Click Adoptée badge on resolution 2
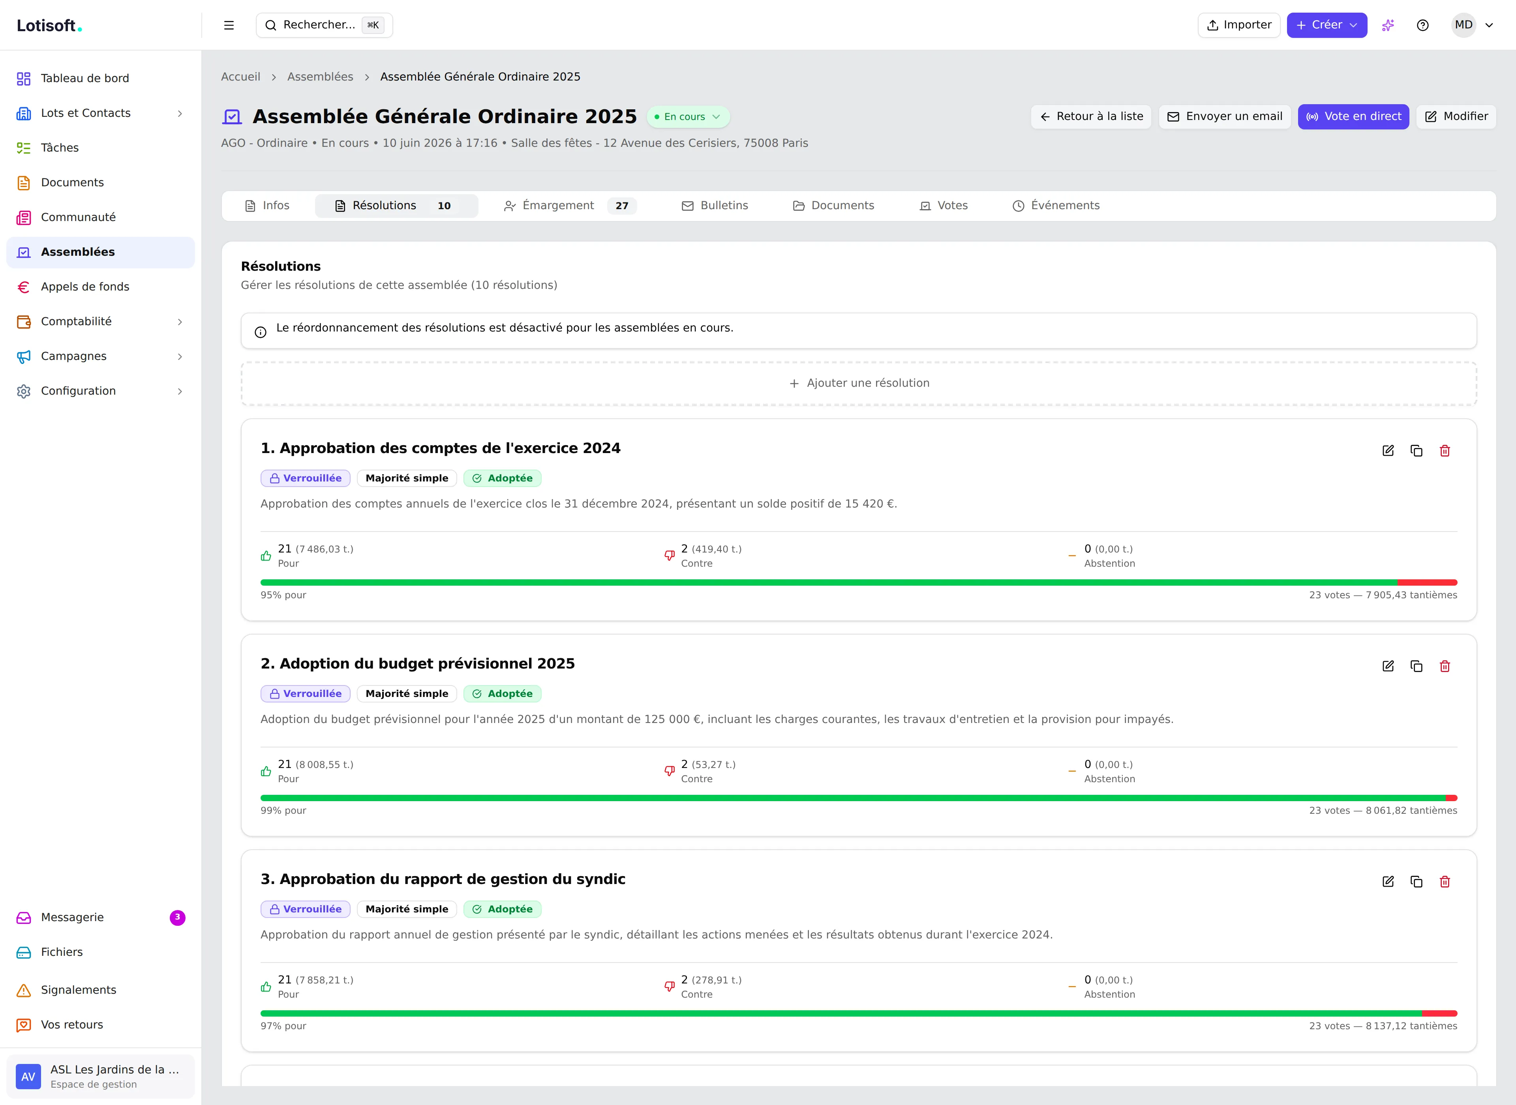 pyautogui.click(x=502, y=694)
